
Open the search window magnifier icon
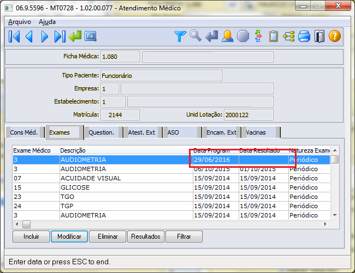tap(91, 37)
